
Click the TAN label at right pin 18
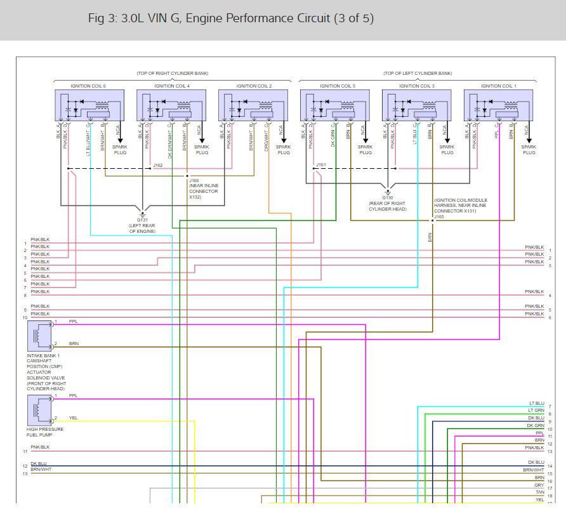pyautogui.click(x=539, y=492)
